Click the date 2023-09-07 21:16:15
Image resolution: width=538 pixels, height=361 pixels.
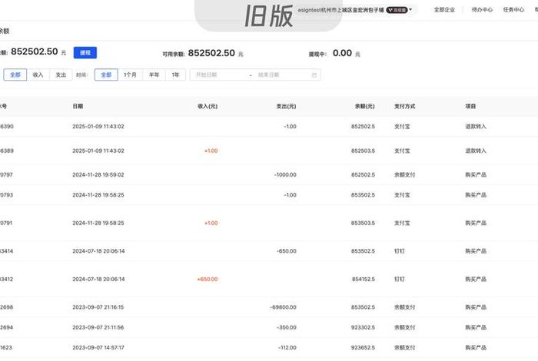point(98,307)
